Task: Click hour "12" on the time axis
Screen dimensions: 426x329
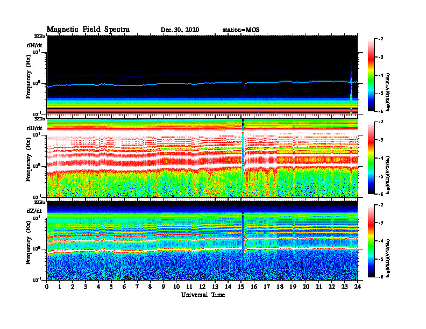Action: pyautogui.click(x=202, y=287)
